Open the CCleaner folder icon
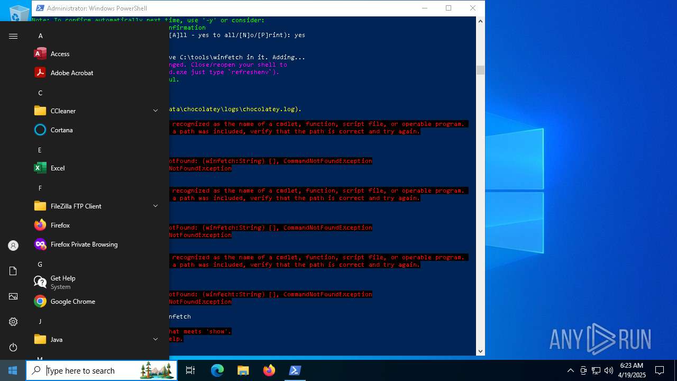This screenshot has width=677, height=381. pos(40,111)
